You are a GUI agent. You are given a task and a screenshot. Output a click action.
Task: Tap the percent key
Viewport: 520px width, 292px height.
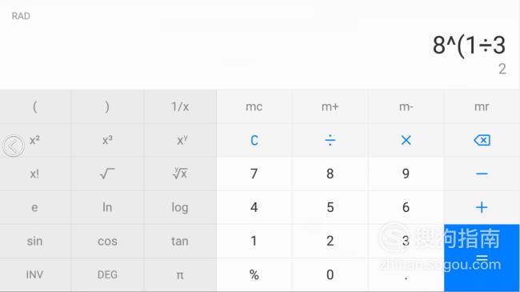(254, 274)
